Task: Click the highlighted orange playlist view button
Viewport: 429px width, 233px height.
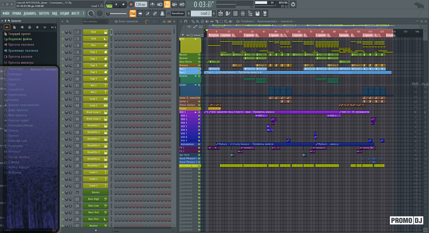Action: (x=133, y=13)
